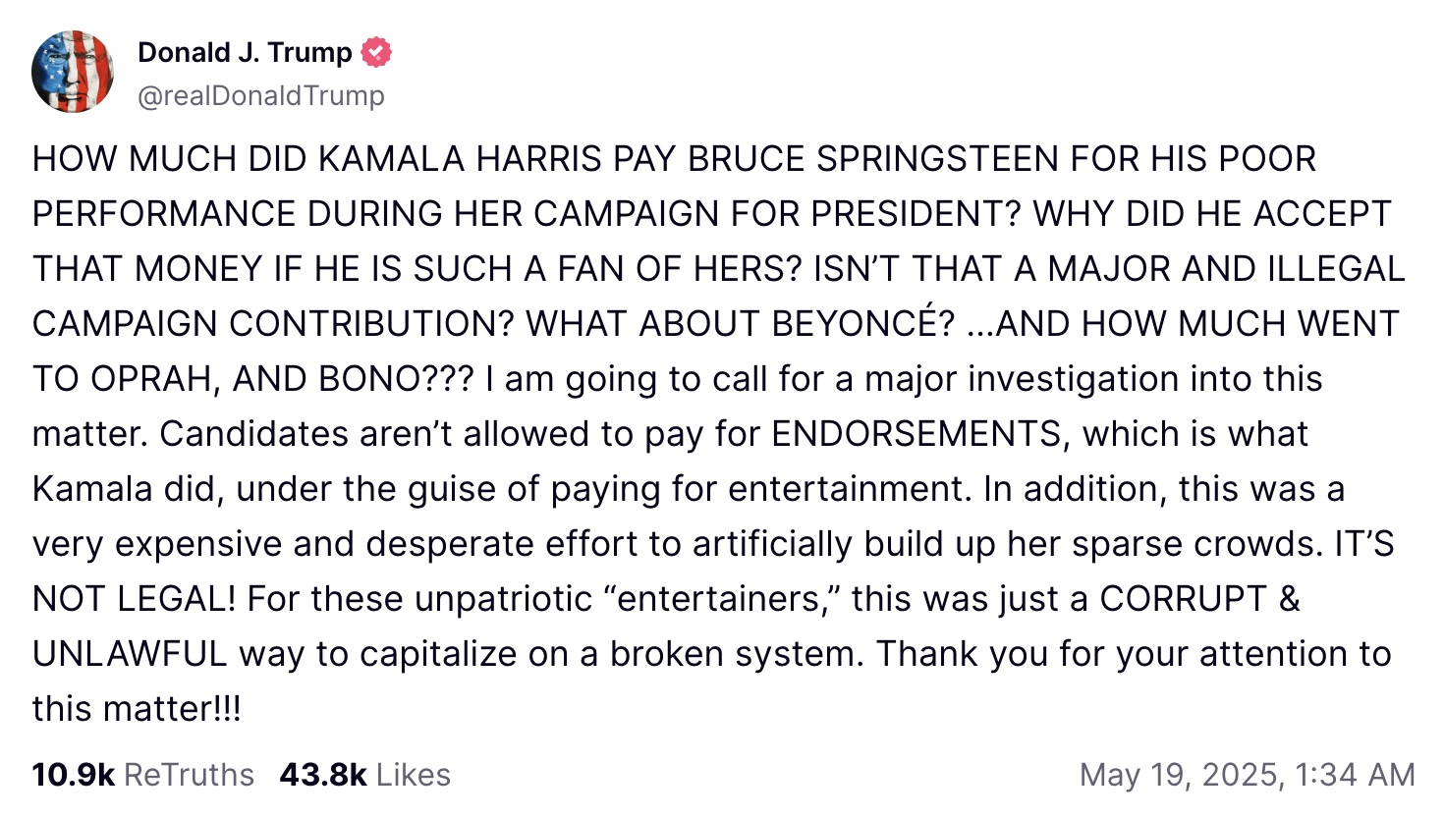Click the Likes label text
Viewport: 1444px width, 819px height.
pyautogui.click(x=413, y=775)
